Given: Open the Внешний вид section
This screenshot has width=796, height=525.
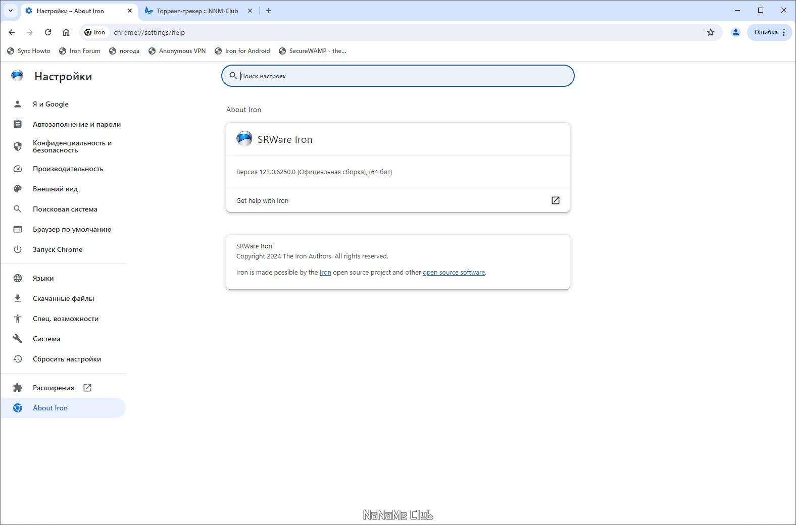Looking at the screenshot, I should click(x=63, y=189).
